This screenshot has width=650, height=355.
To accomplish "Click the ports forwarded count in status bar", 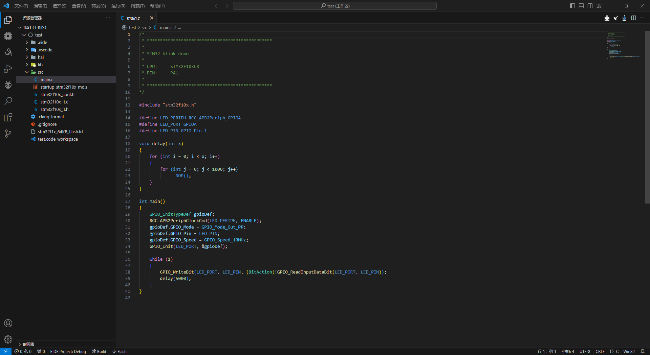I will [x=41, y=351].
